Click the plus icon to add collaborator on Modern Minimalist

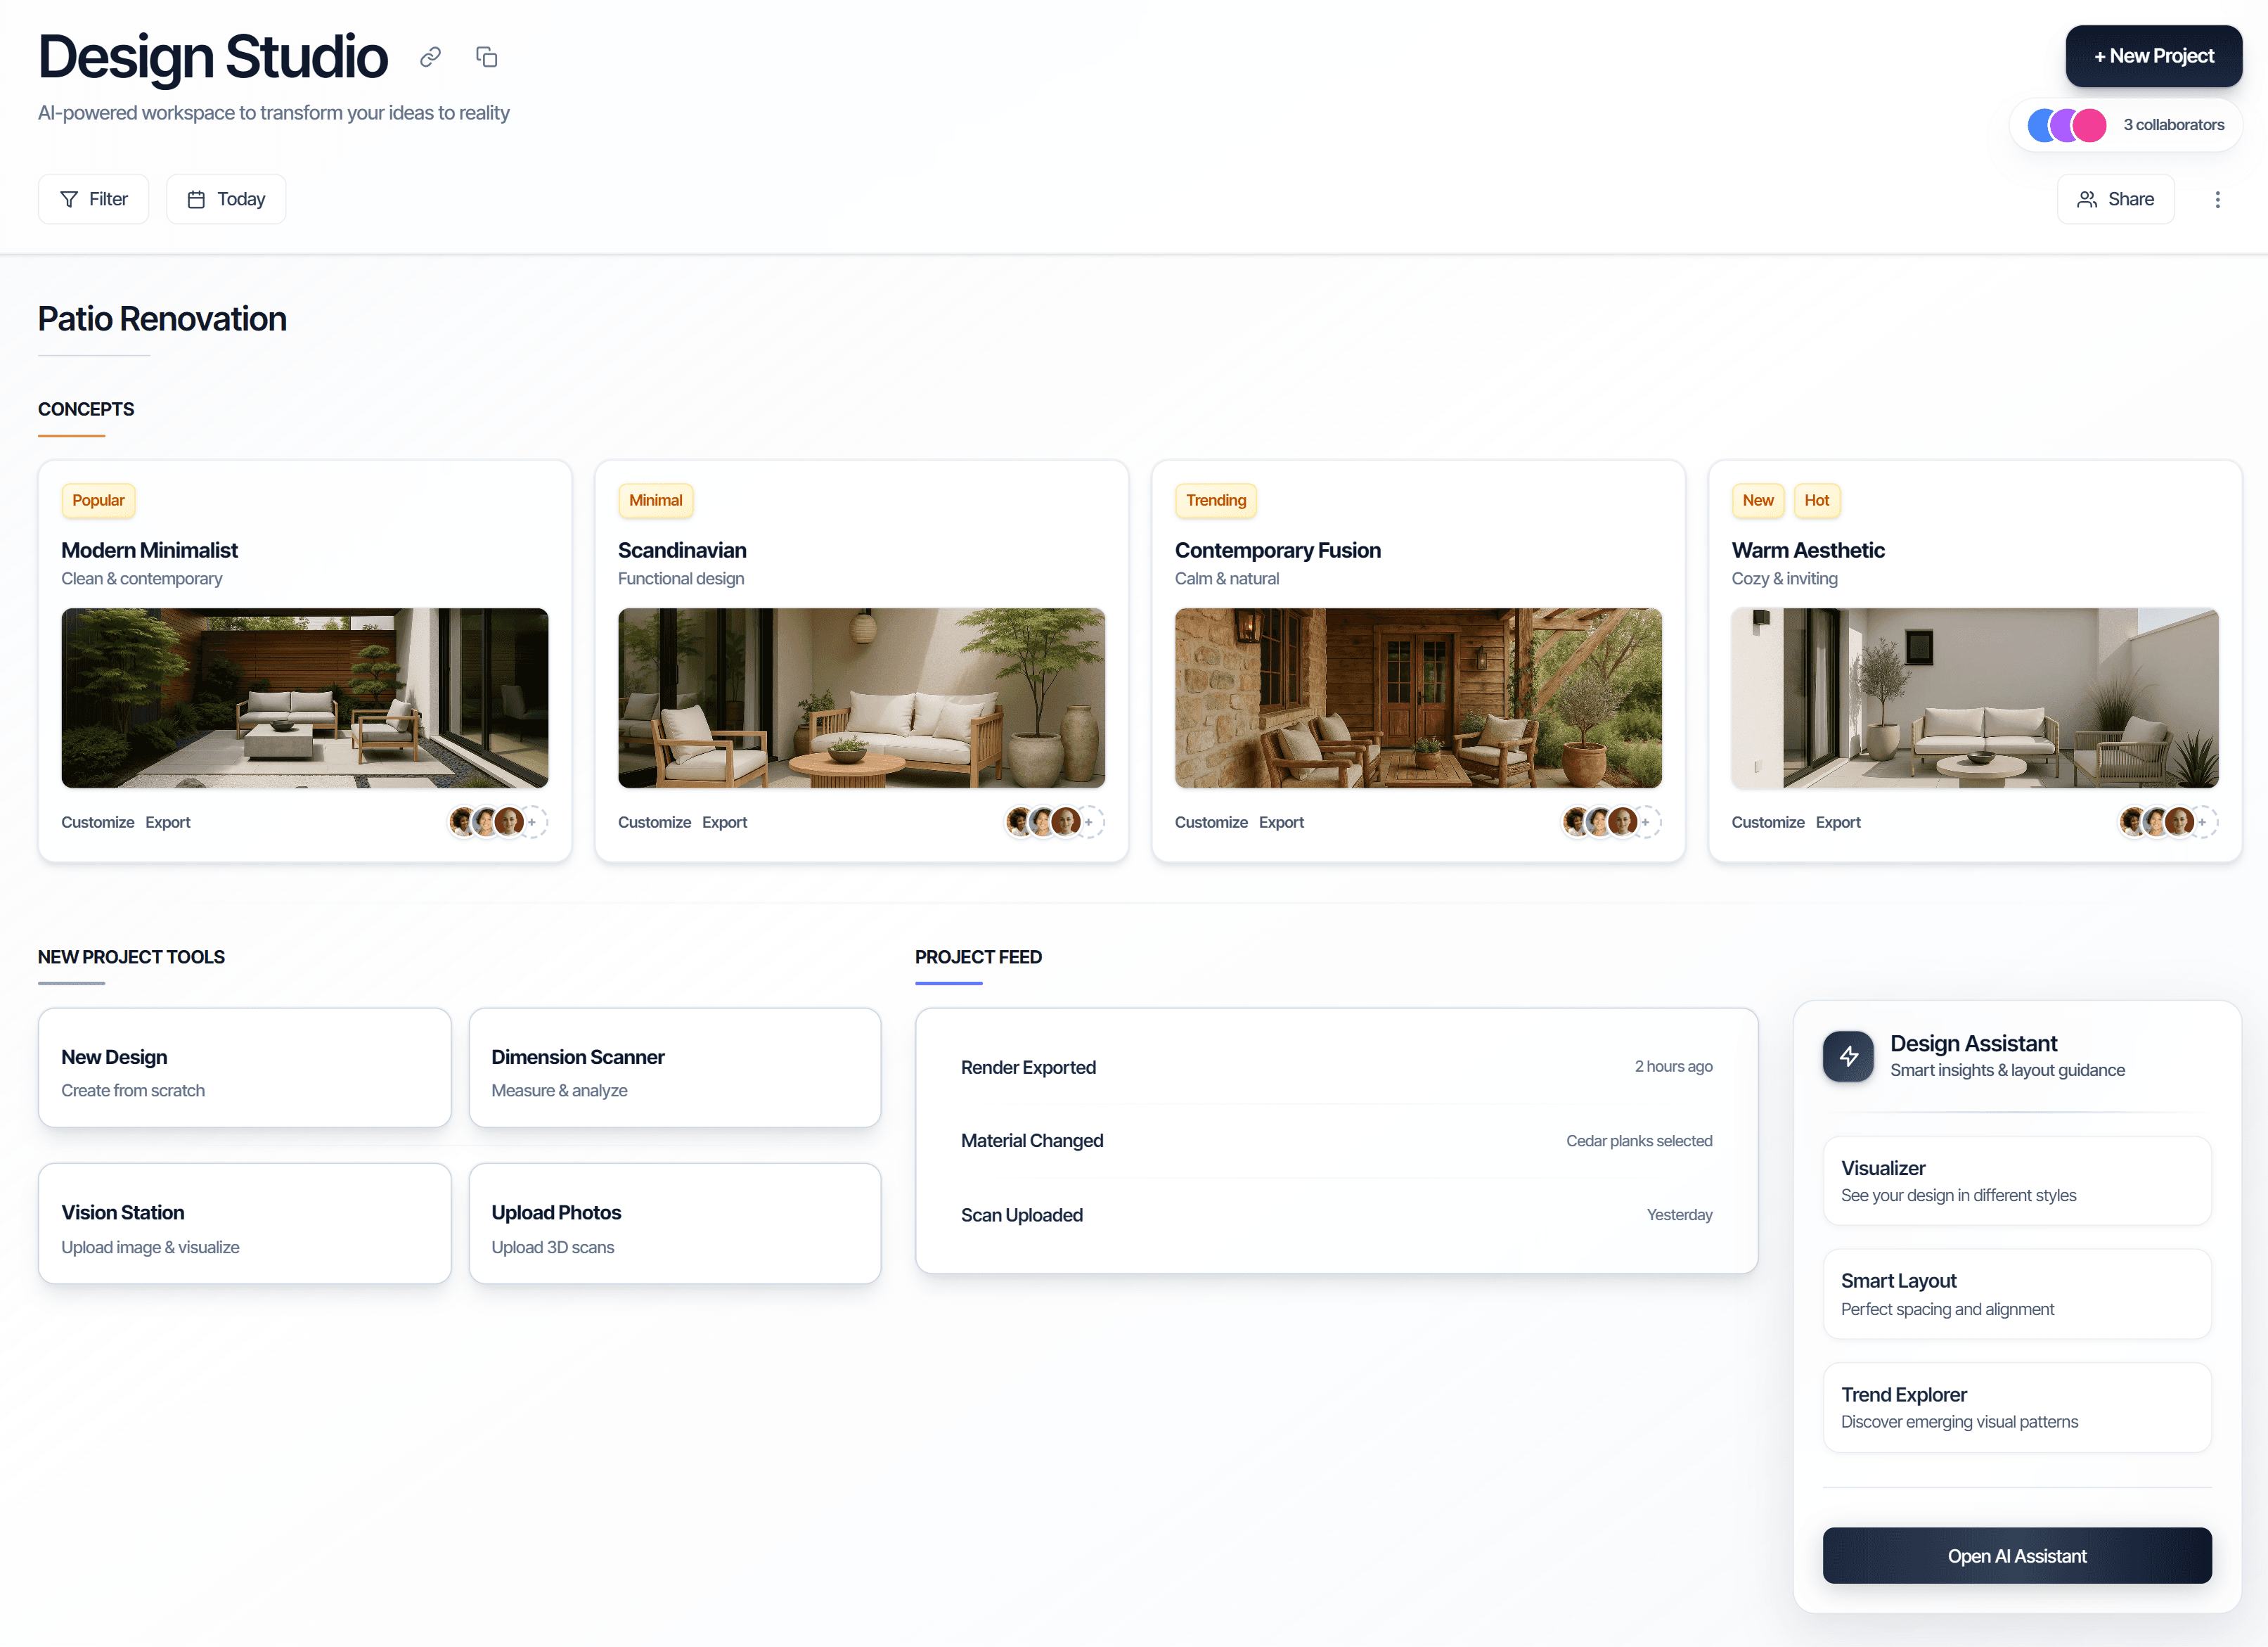click(x=533, y=821)
